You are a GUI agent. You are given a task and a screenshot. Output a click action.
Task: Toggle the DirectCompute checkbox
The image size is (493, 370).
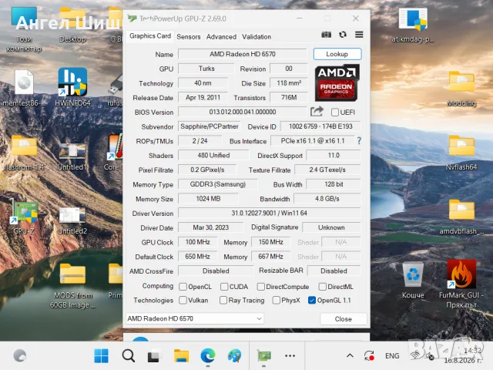click(260, 287)
